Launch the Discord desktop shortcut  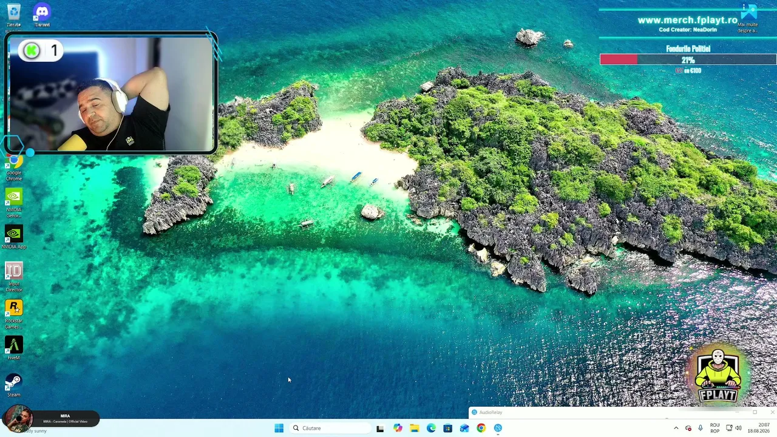(42, 15)
